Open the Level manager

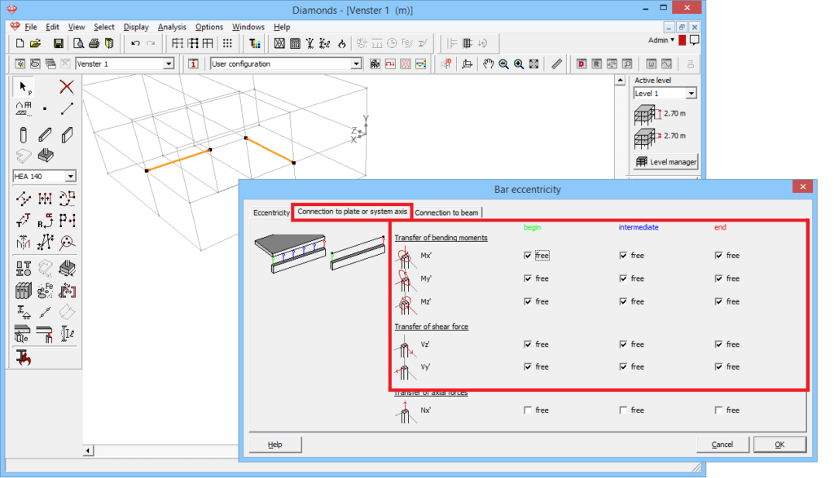click(665, 162)
